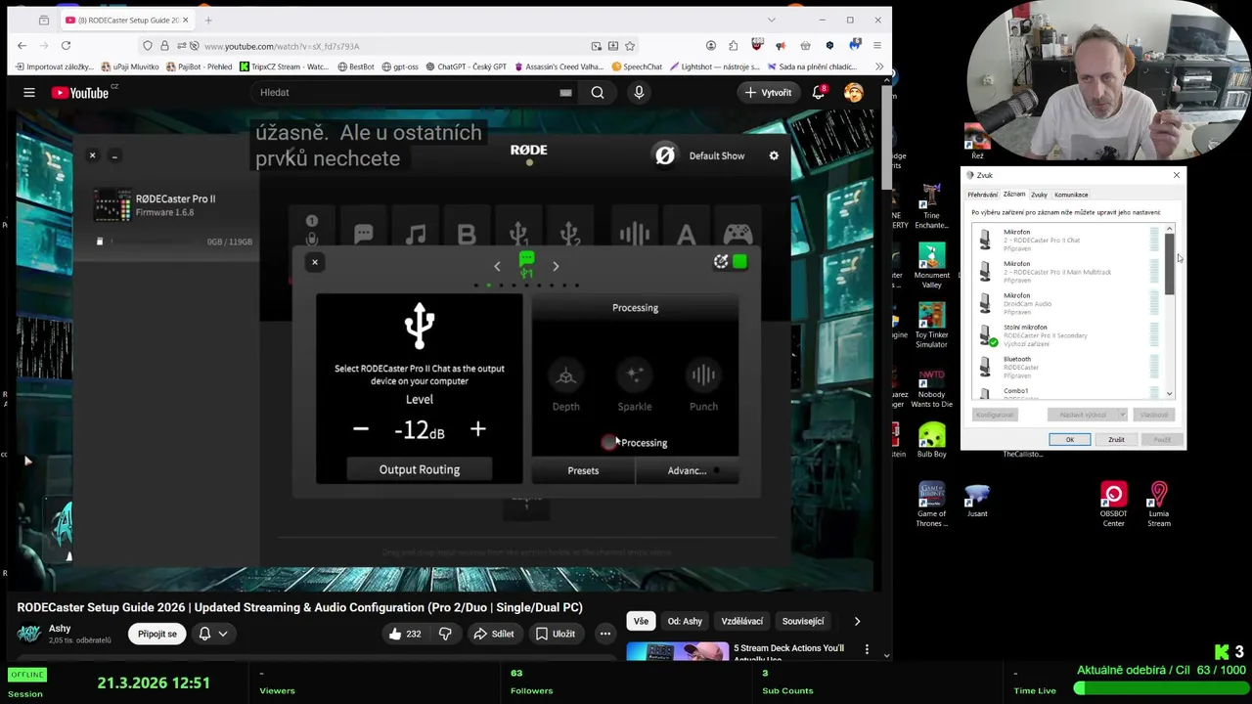Show more filter chips with right chevron
This screenshot has height=704, width=1252.
pos(857,621)
